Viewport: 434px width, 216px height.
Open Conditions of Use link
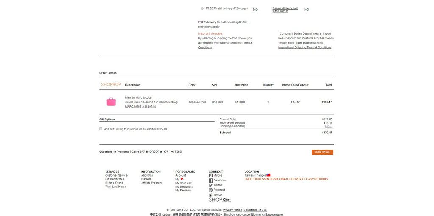click(x=255, y=210)
